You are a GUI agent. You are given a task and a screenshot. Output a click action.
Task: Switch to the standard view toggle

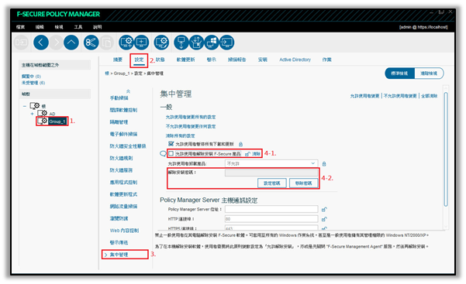(399, 74)
